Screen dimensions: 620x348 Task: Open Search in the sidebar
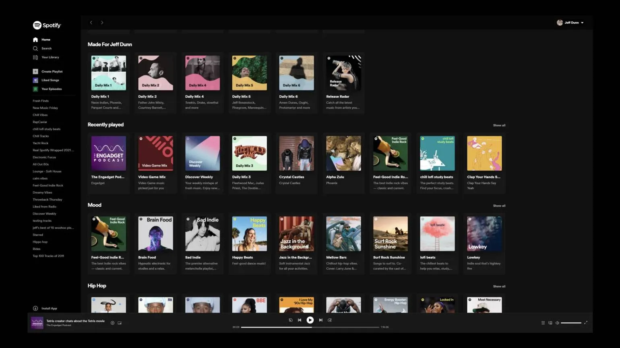(46, 49)
